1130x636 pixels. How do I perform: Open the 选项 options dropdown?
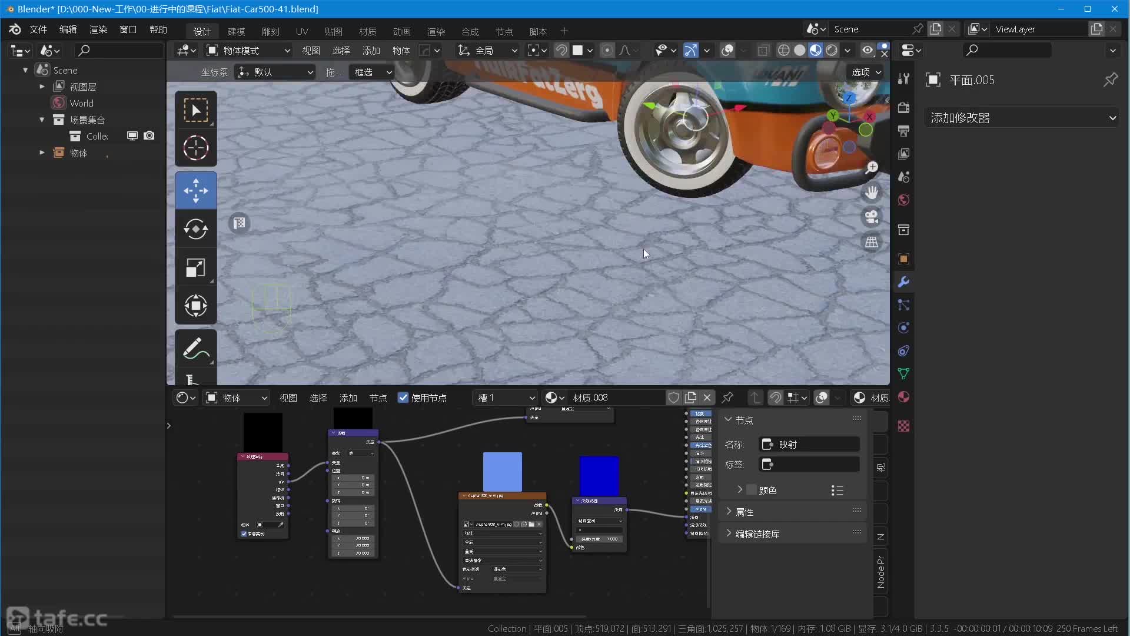click(x=866, y=72)
